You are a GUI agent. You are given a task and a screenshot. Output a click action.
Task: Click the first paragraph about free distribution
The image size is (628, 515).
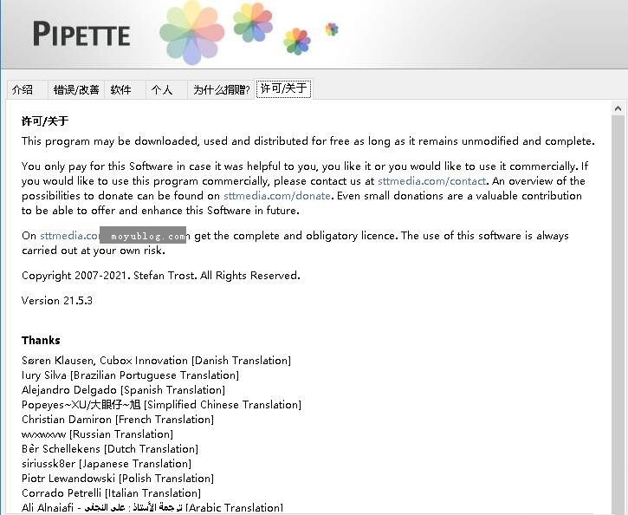coord(308,141)
